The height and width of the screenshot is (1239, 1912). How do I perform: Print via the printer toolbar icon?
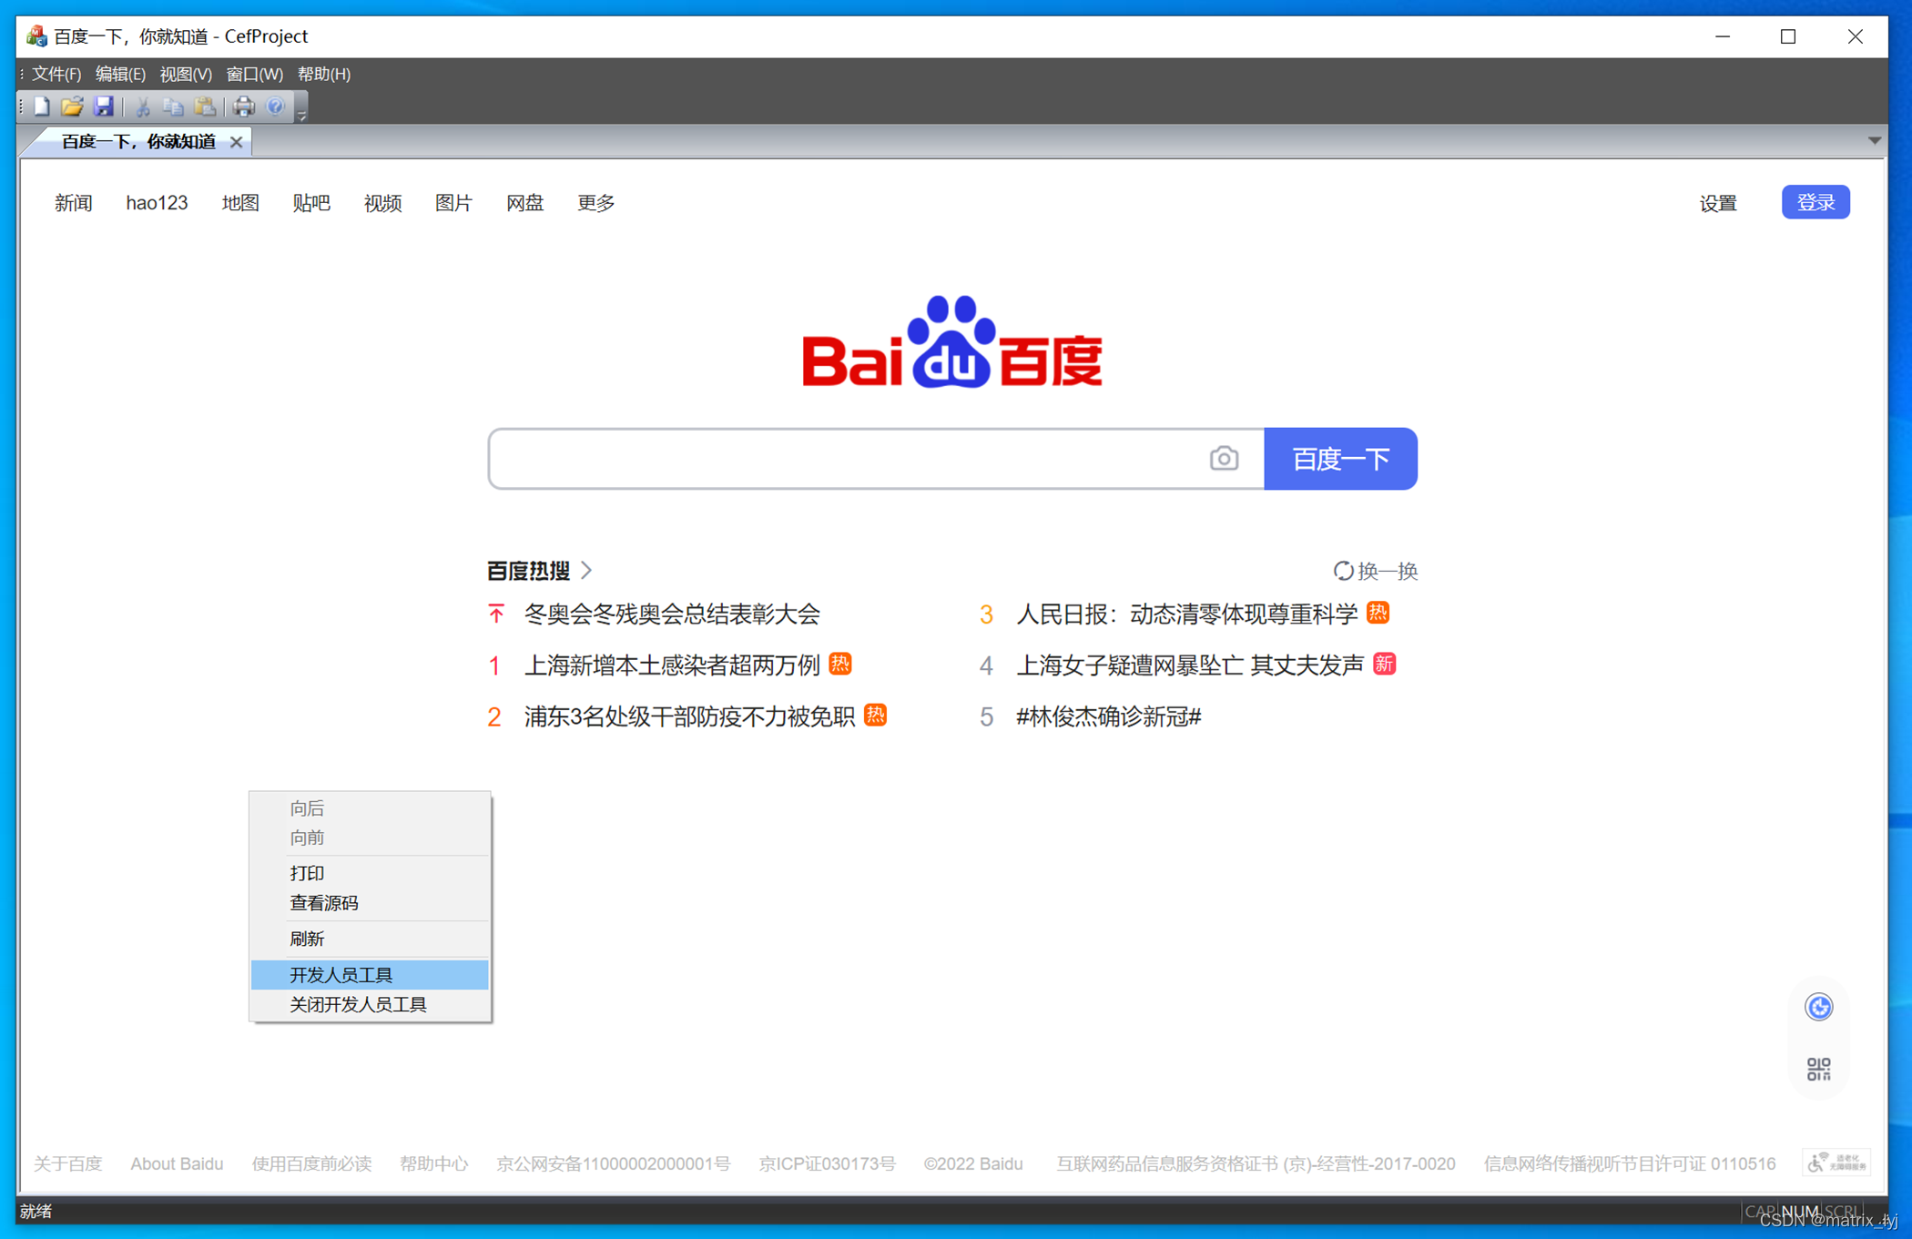pyautogui.click(x=244, y=107)
